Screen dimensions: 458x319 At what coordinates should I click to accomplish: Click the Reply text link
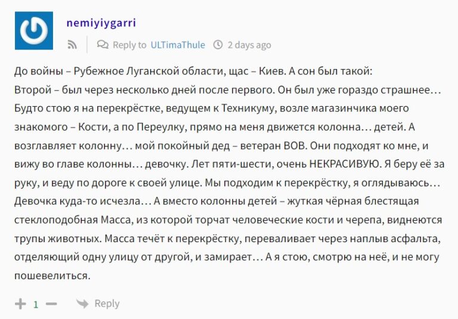pos(107,304)
